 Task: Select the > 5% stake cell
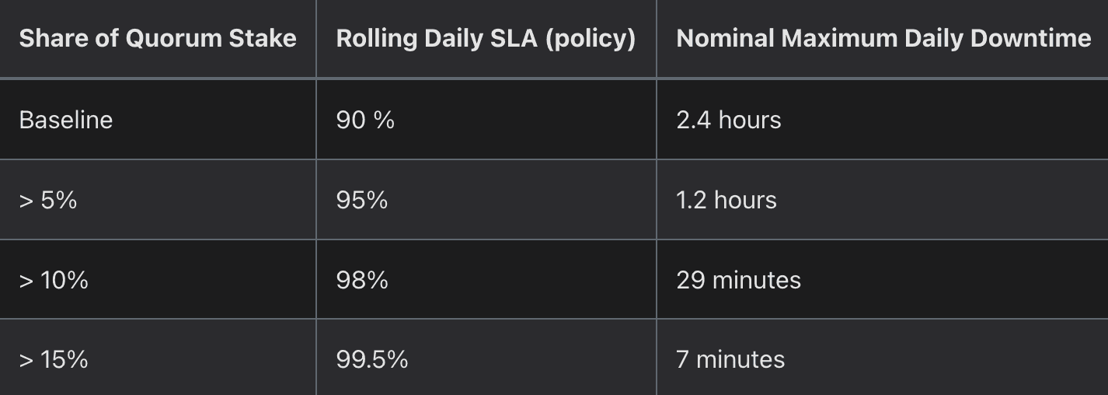[x=48, y=200]
